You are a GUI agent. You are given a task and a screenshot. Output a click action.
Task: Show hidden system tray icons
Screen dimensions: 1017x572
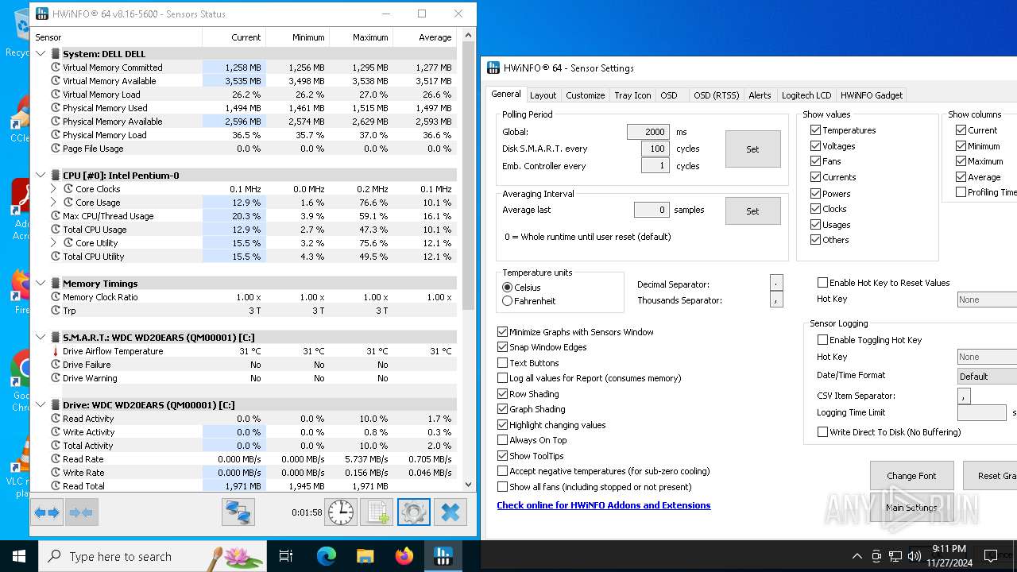tap(857, 556)
